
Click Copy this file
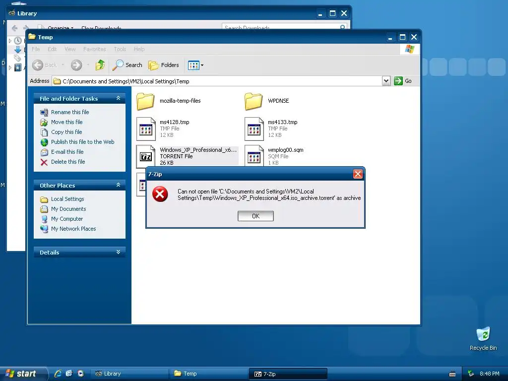[x=66, y=132]
